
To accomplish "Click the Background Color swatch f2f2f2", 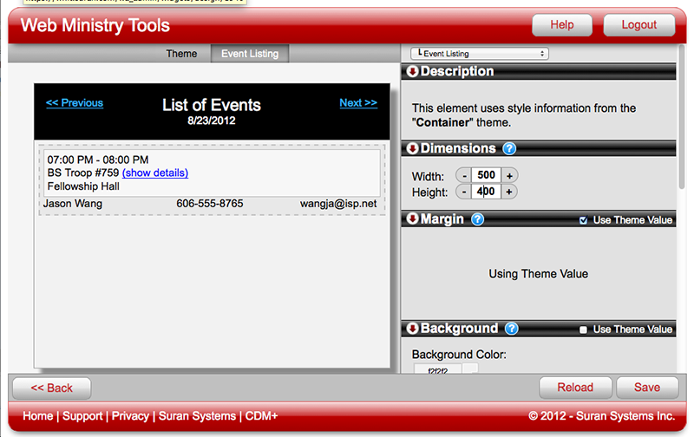I will point(437,370).
